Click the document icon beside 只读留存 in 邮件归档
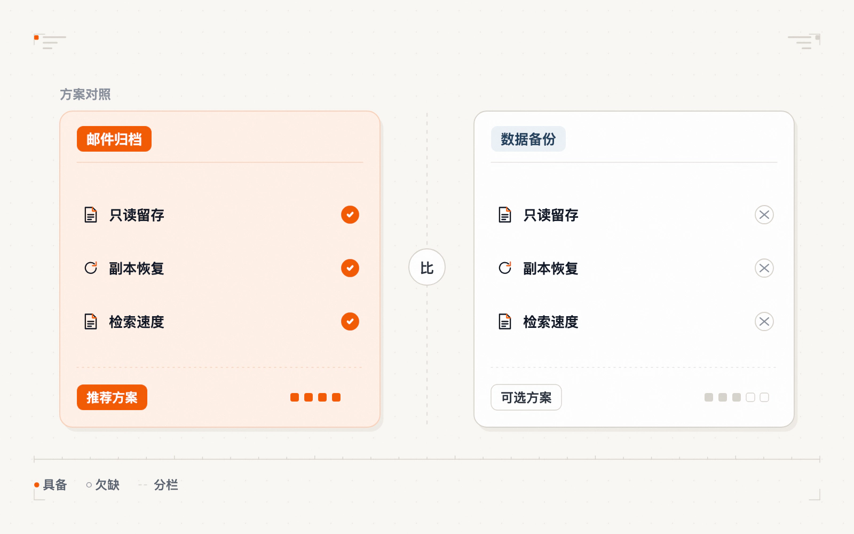The width and height of the screenshot is (854, 534). [91, 215]
